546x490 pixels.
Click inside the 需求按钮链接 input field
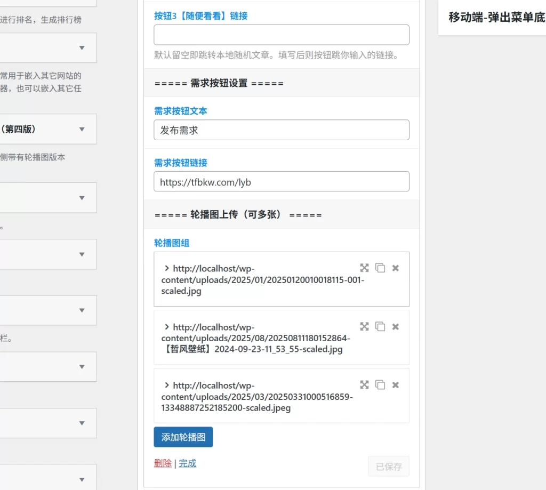coord(281,181)
